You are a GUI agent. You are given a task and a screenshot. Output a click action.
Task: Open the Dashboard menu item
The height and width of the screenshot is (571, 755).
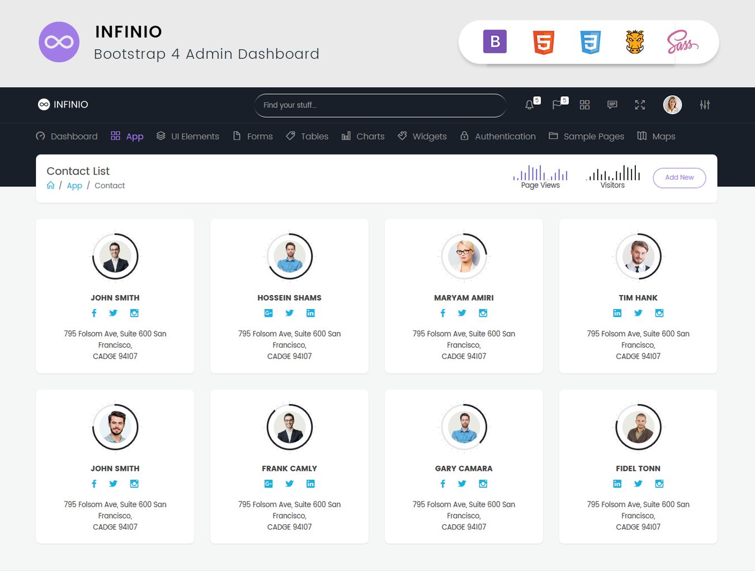[x=67, y=136]
